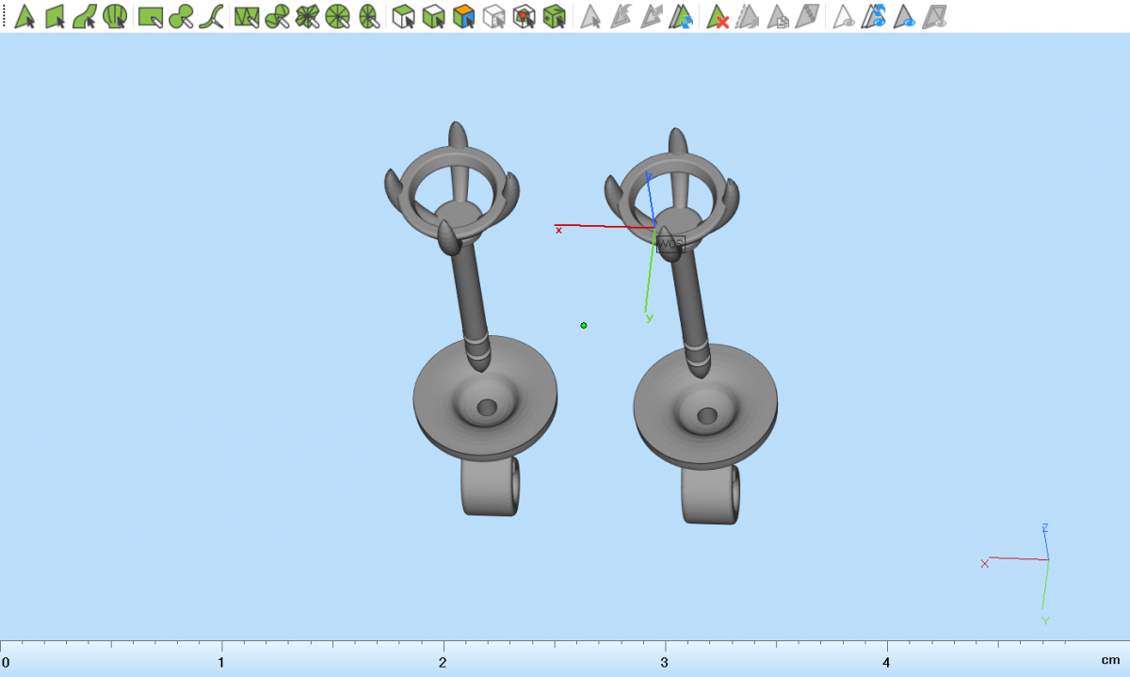Viewport: 1130px width, 677px height.
Task: Select the brush marking tool with two circles
Action: 181,16
